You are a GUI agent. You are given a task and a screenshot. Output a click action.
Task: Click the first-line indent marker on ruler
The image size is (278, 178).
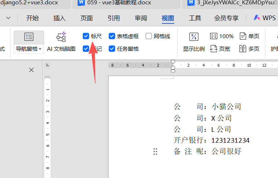coord(173,62)
